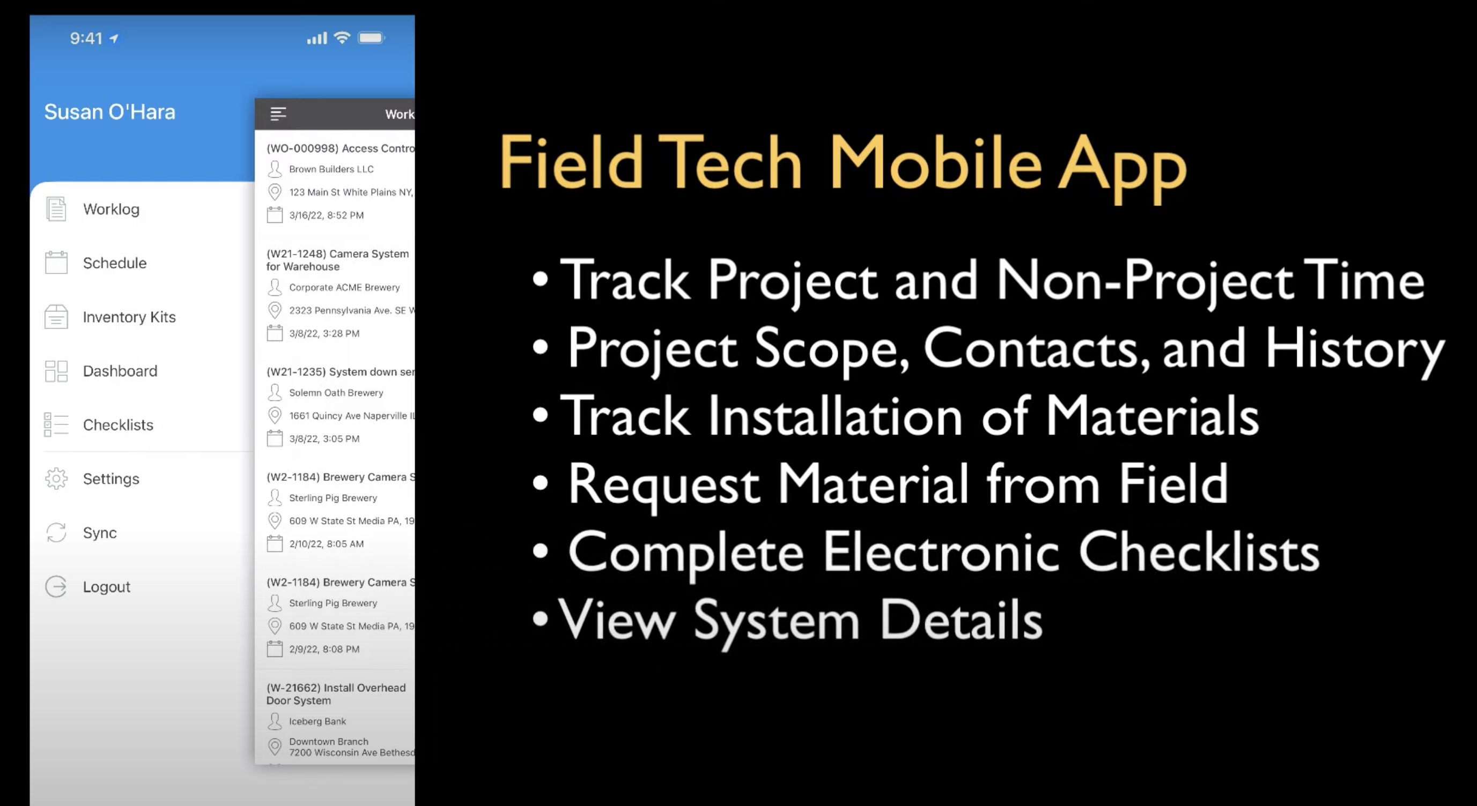Tap the Sync icon
The width and height of the screenshot is (1477, 806).
(56, 532)
